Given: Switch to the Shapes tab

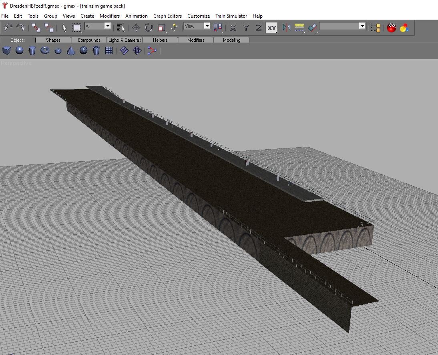Looking at the screenshot, I should tap(53, 40).
